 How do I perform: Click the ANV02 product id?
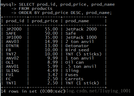pos(12,58)
